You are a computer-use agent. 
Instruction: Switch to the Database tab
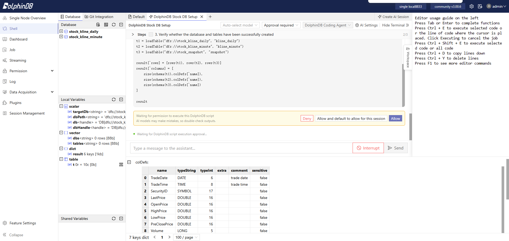coord(70,17)
